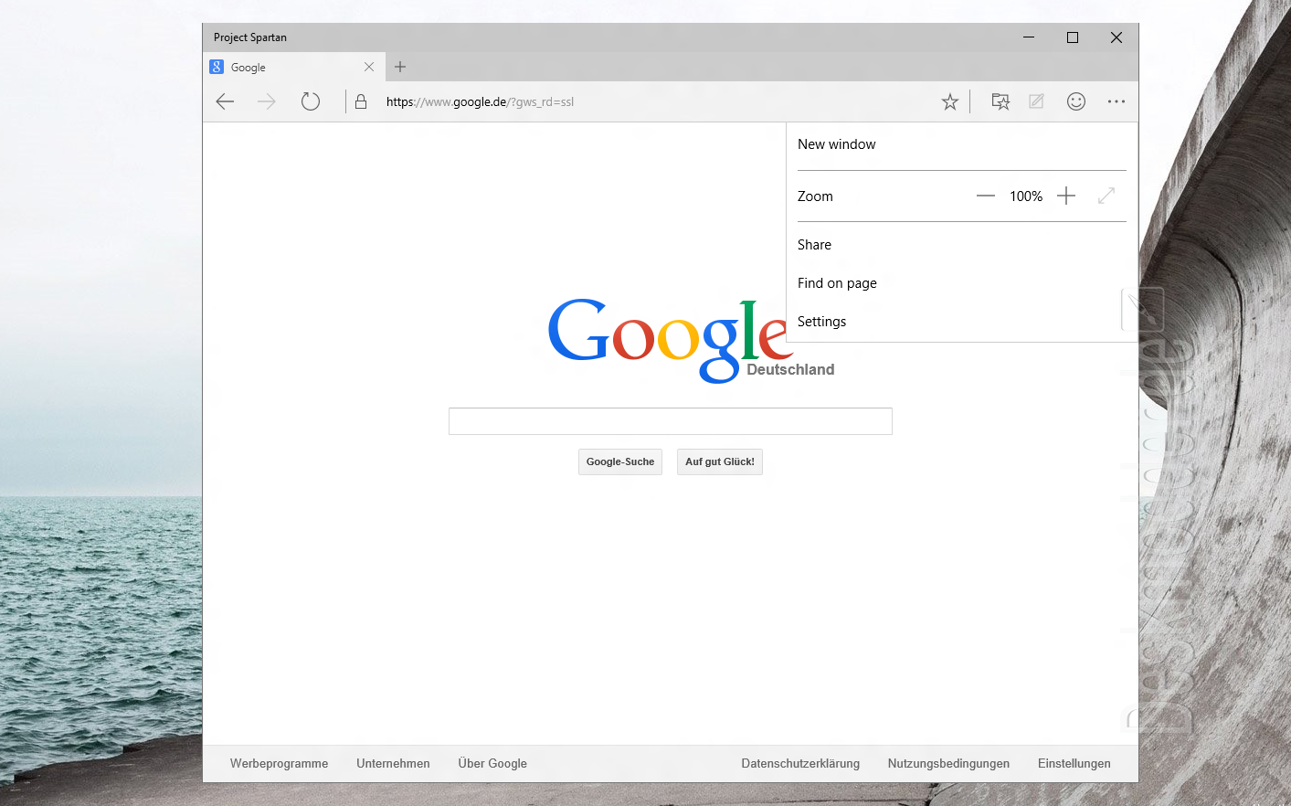The width and height of the screenshot is (1291, 806).
Task: Start web note with pencil icon
Action: [1036, 101]
